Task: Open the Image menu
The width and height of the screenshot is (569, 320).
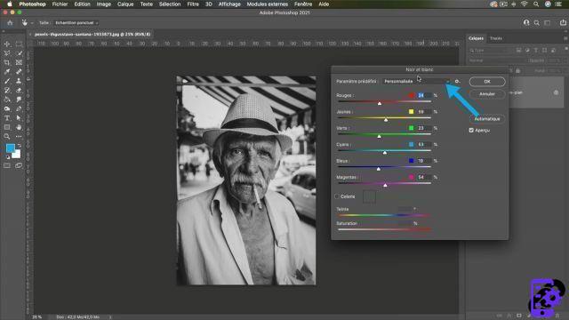Action: coord(104,4)
